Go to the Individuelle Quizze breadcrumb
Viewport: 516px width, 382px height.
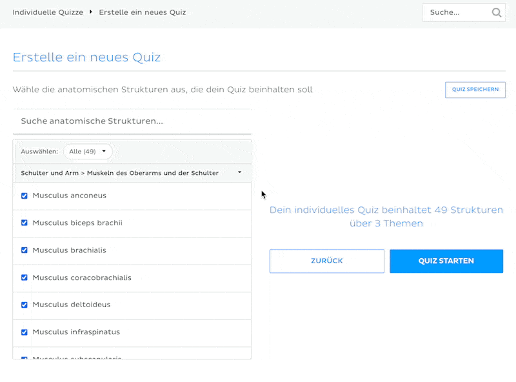coord(48,12)
